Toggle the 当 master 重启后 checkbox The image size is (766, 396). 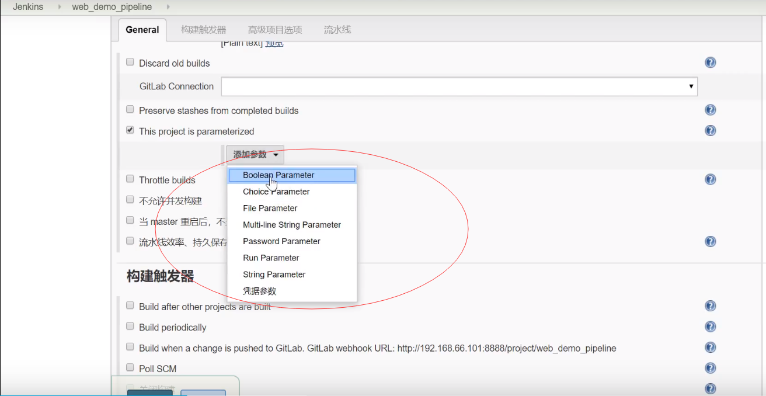[x=130, y=220]
